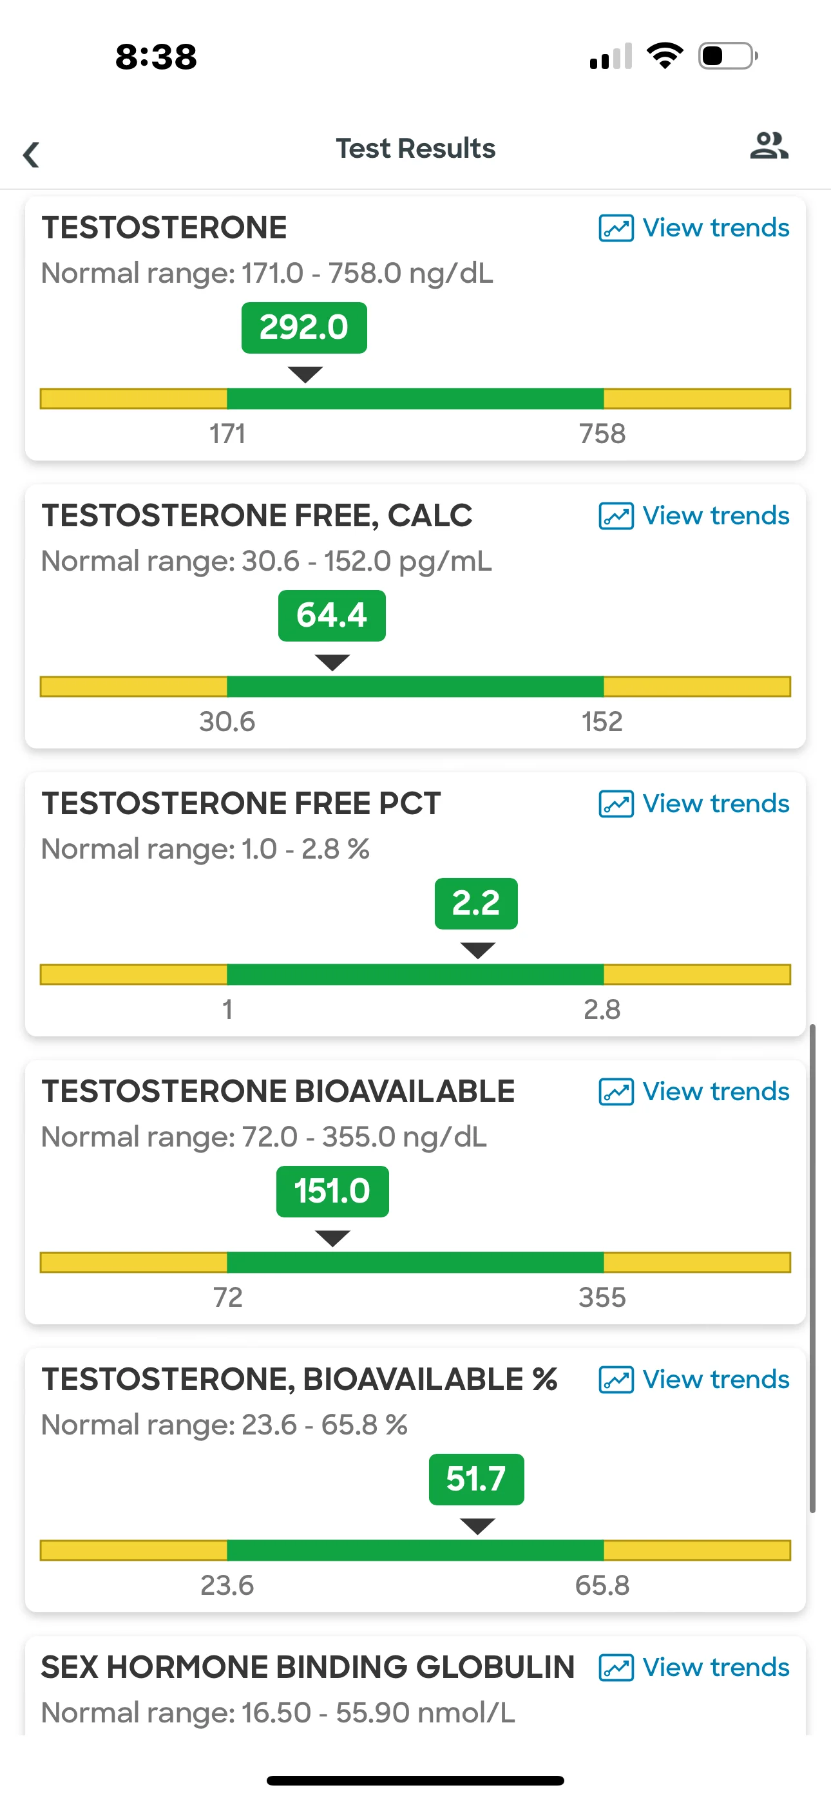Select the 292.0 testosterone value badge
The image size is (831, 1801).
pyautogui.click(x=304, y=328)
